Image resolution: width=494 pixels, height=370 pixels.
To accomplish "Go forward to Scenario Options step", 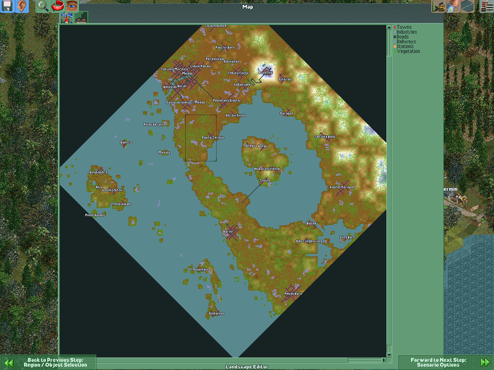I will click(445, 362).
